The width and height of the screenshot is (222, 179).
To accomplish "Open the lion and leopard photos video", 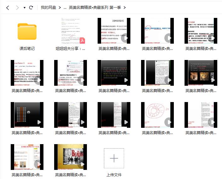I will coord(201,73).
